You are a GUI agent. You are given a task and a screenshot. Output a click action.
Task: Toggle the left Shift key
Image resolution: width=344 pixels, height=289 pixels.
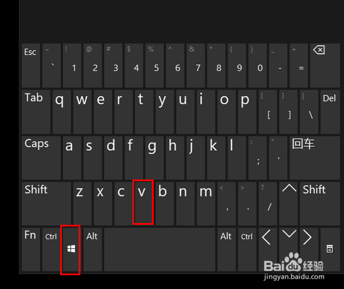point(46,204)
